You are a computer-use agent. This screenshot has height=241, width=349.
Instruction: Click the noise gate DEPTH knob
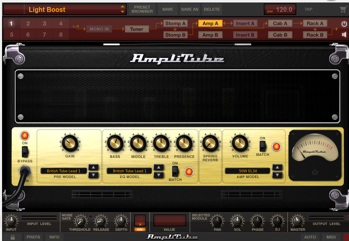[121, 221]
